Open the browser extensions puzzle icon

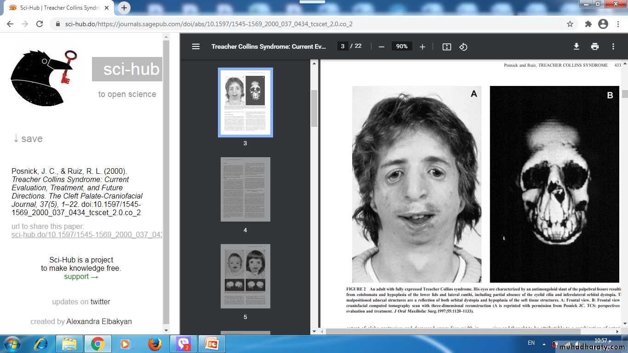[x=588, y=24]
